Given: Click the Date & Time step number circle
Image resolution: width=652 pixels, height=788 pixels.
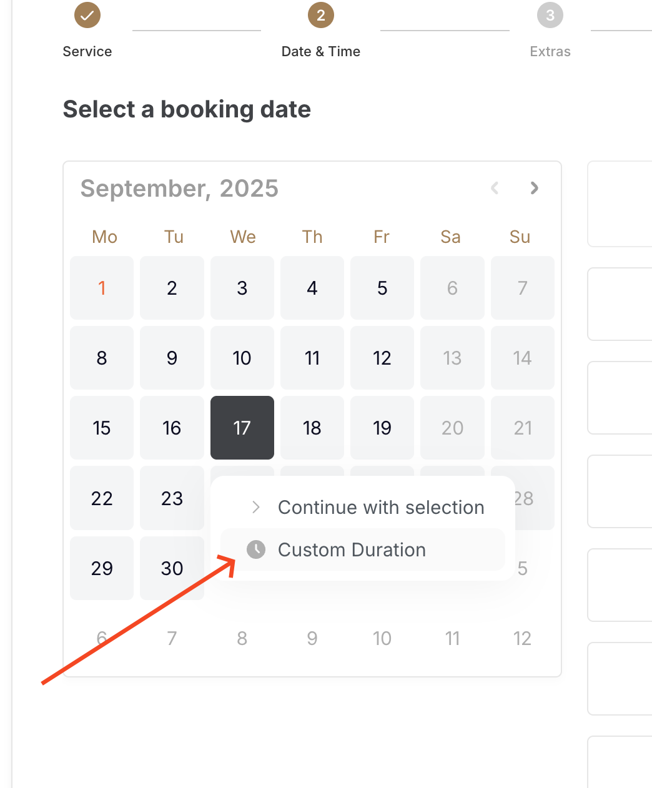Looking at the screenshot, I should pyautogui.click(x=321, y=15).
